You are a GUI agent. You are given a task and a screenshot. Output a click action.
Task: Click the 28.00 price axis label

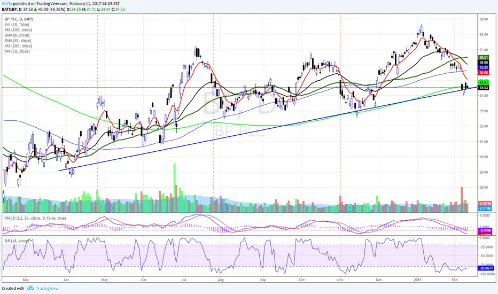coord(484,188)
